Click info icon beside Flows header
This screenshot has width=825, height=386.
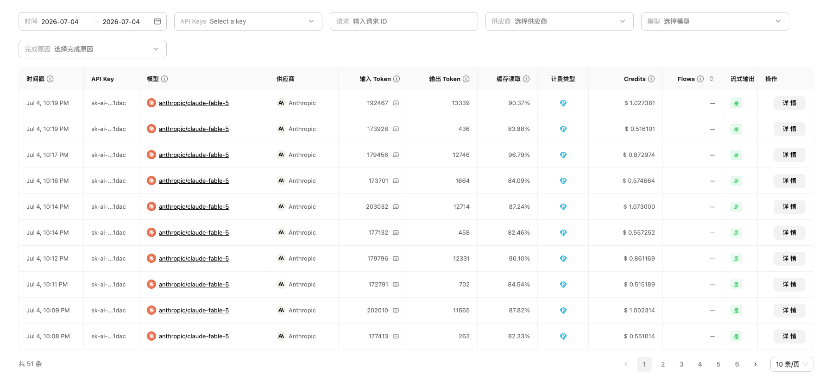[700, 79]
